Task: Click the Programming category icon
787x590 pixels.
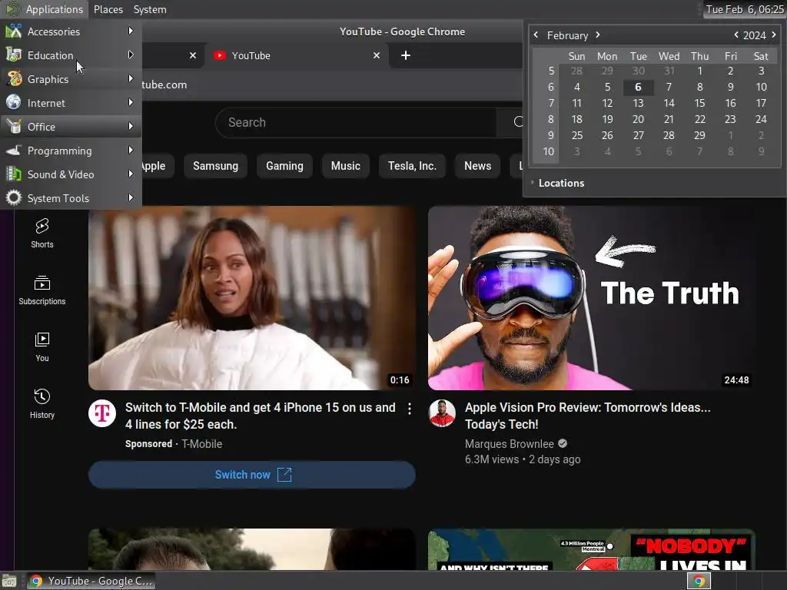Action: pyautogui.click(x=14, y=150)
